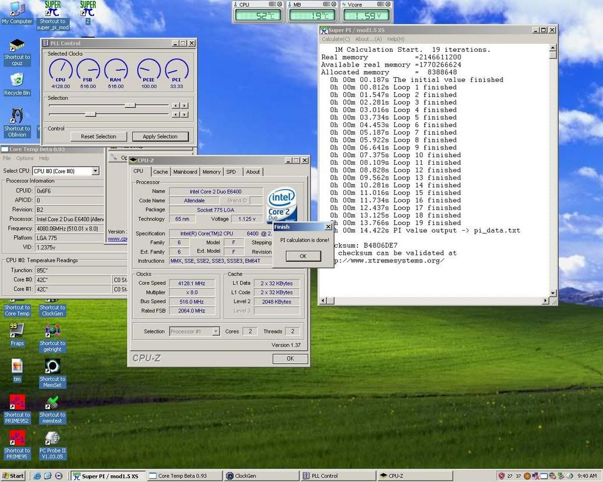Open the Recycle Bin icon
The height and width of the screenshot is (482, 603).
(x=17, y=79)
